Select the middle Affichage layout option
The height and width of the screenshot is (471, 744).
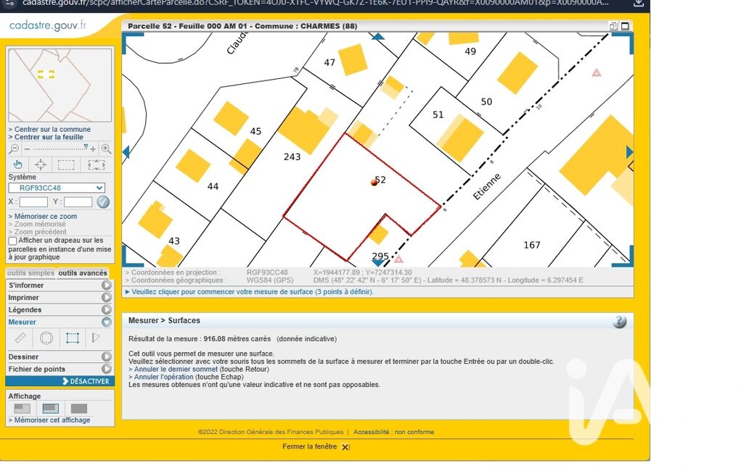pos(50,409)
